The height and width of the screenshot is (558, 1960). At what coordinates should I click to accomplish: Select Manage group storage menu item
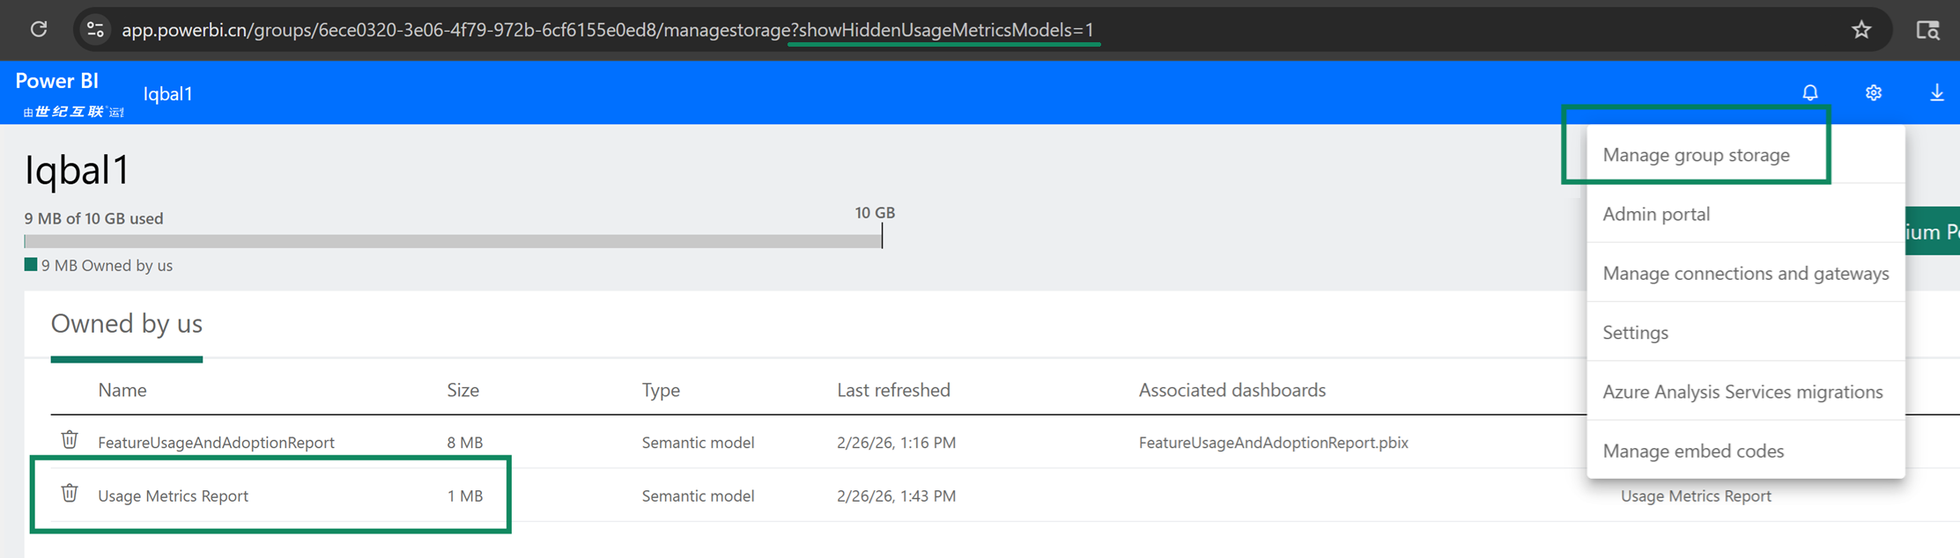(1696, 155)
